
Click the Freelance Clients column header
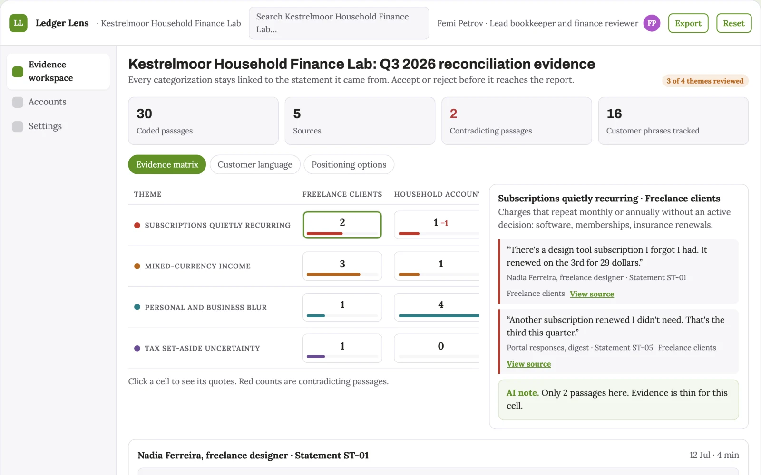point(342,194)
